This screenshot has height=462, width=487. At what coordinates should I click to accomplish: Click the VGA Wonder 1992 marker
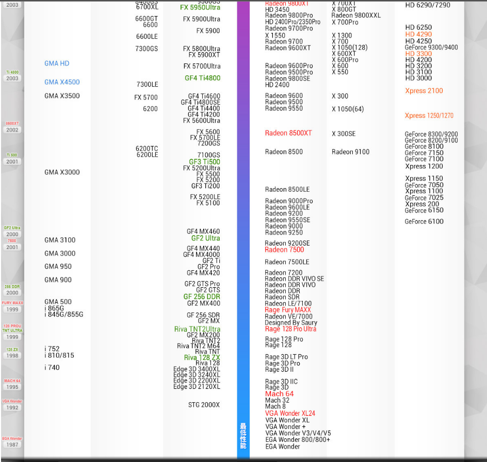(12, 405)
